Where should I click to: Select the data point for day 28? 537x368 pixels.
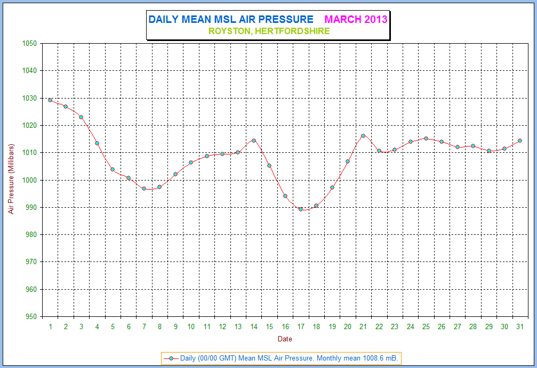pyautogui.click(x=473, y=146)
